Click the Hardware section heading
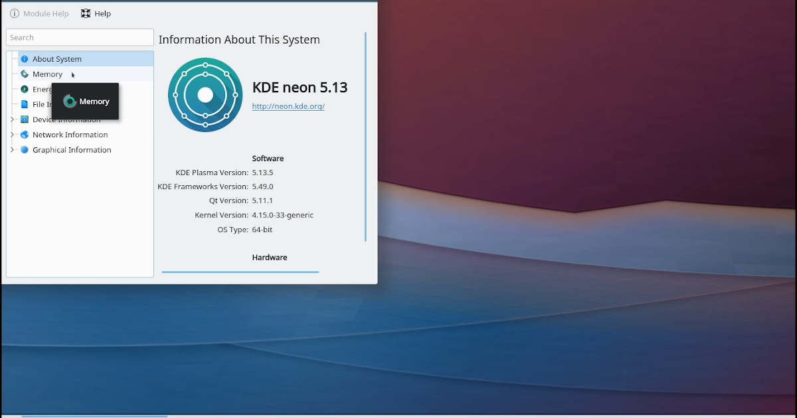This screenshot has height=418, width=797. pos(270,257)
